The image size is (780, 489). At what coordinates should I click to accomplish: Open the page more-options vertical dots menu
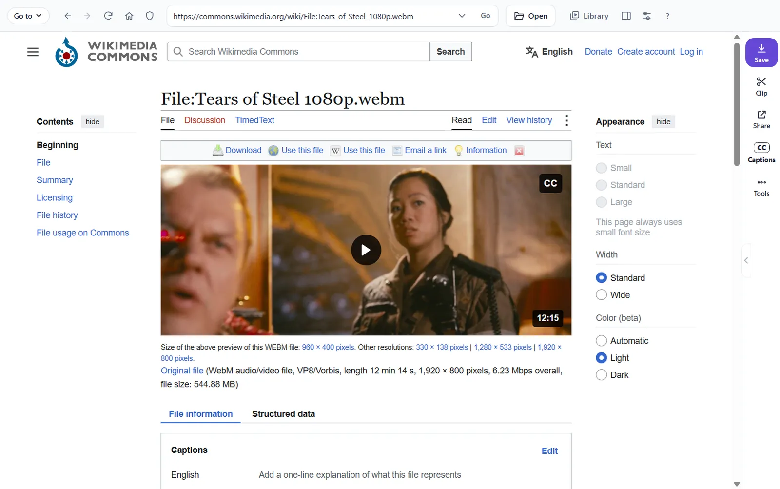(566, 120)
